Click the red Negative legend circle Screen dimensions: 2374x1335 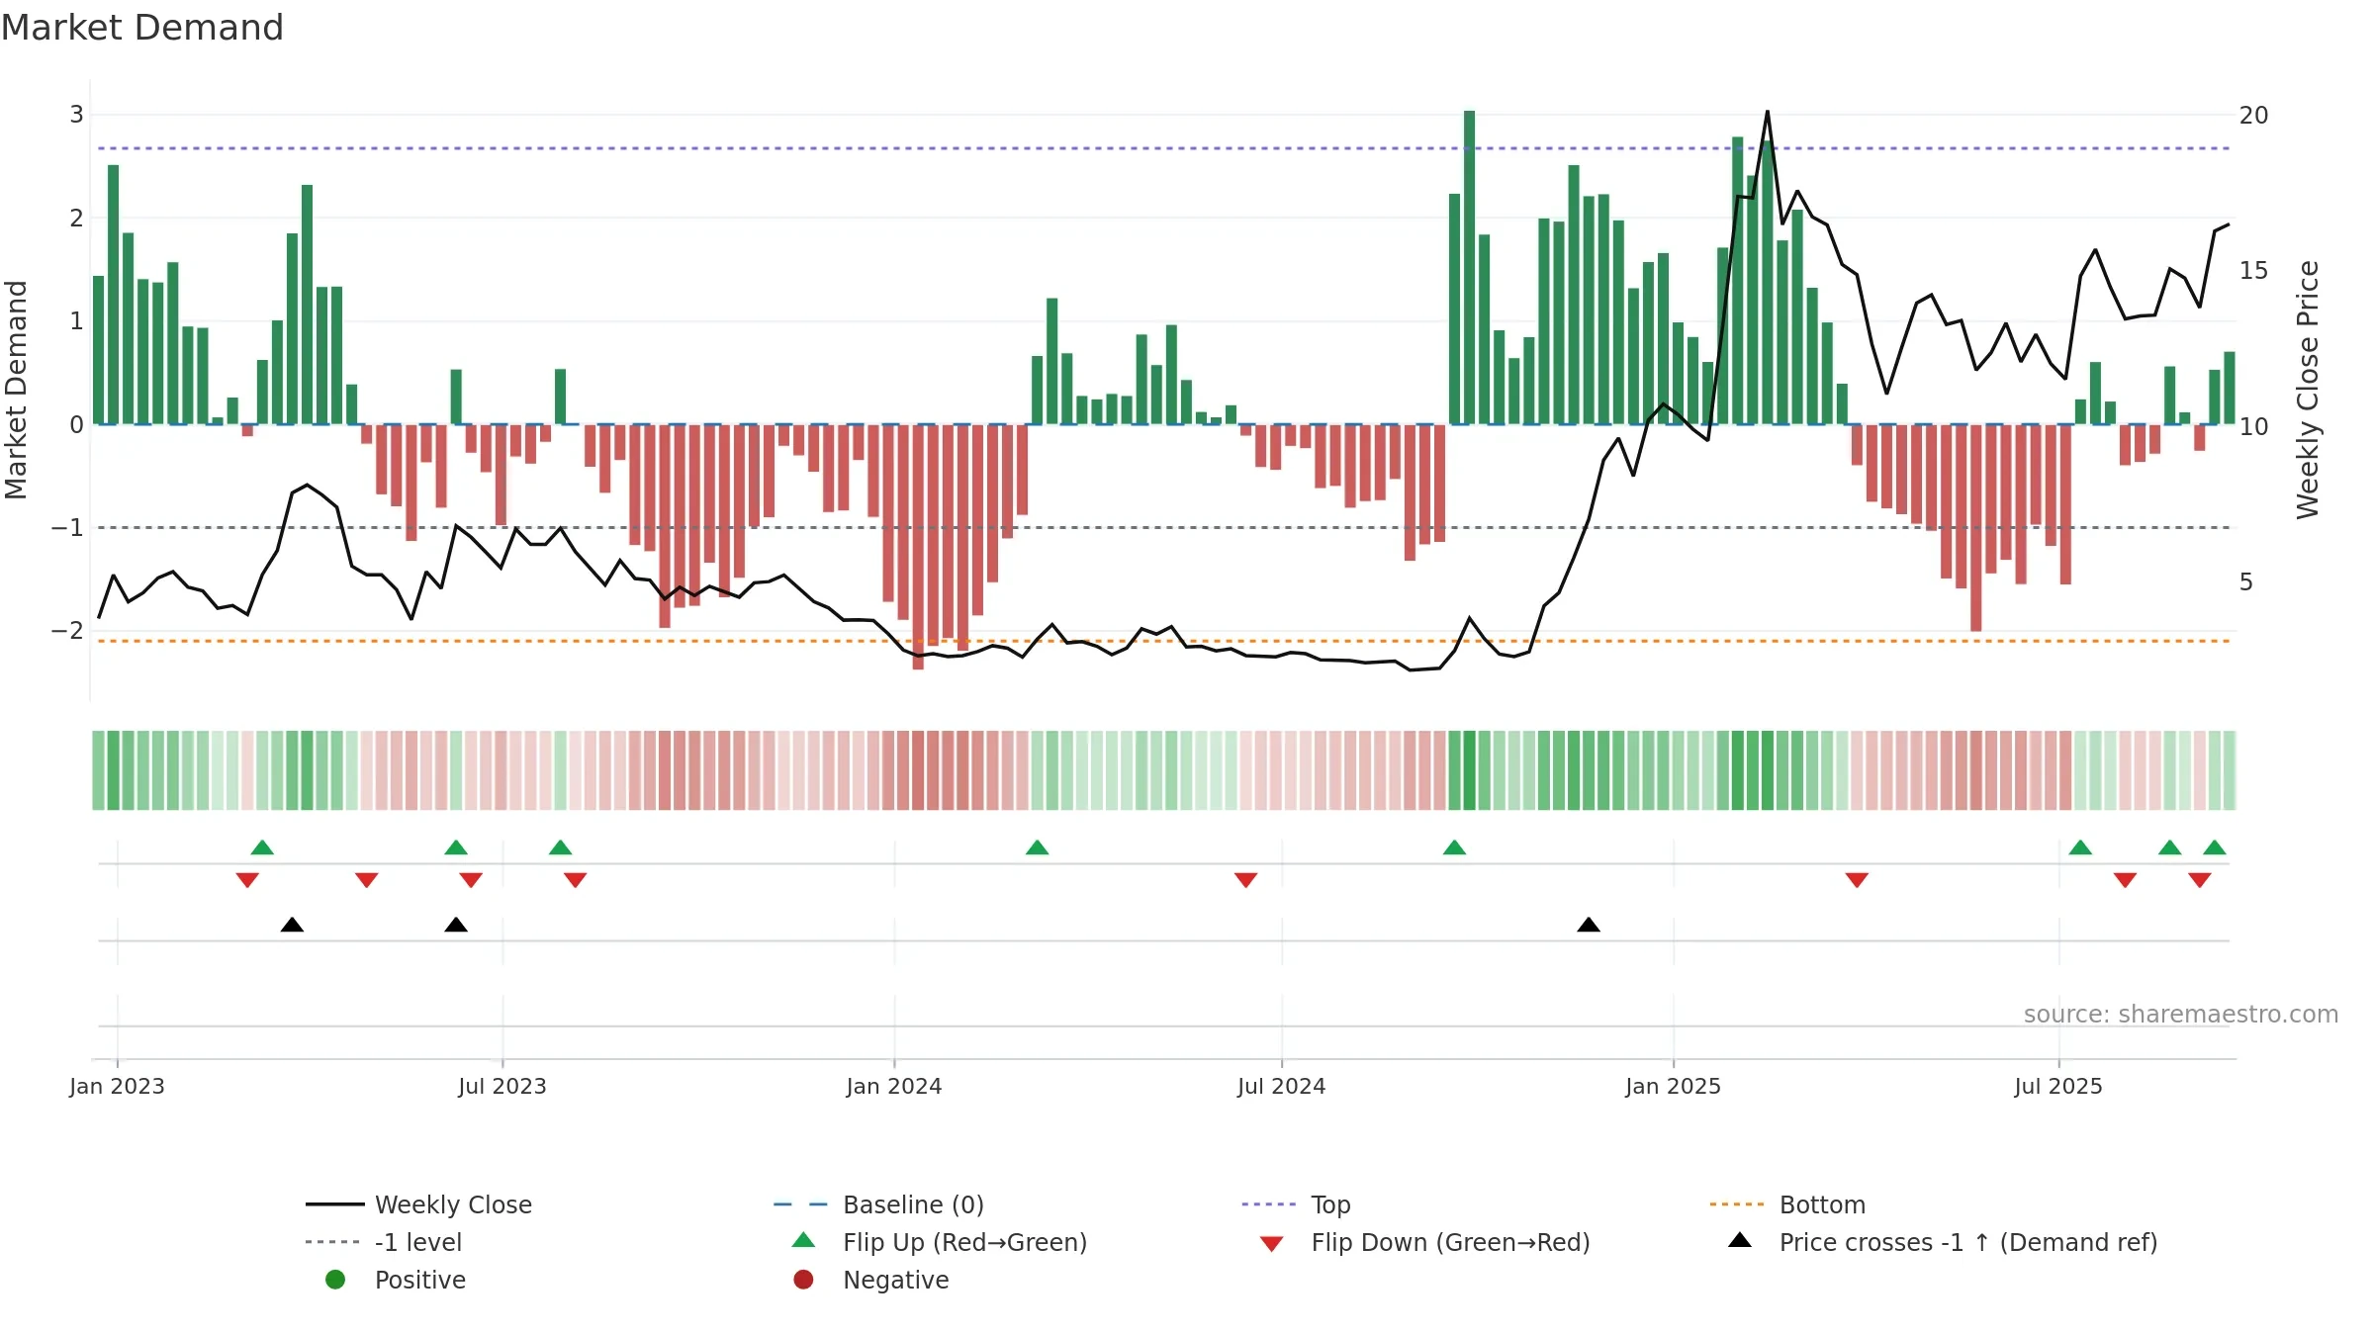click(803, 1280)
